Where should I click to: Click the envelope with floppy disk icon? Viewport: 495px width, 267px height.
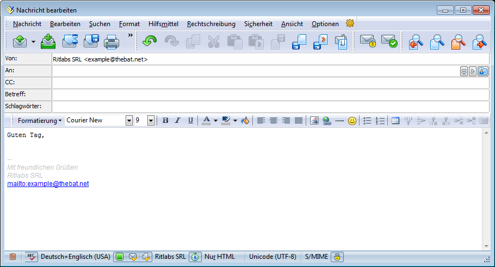pos(91,42)
